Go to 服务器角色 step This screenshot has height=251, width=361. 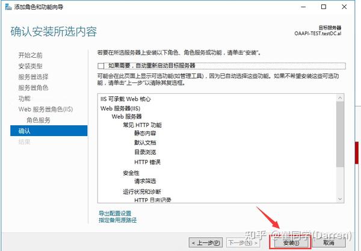33,88
